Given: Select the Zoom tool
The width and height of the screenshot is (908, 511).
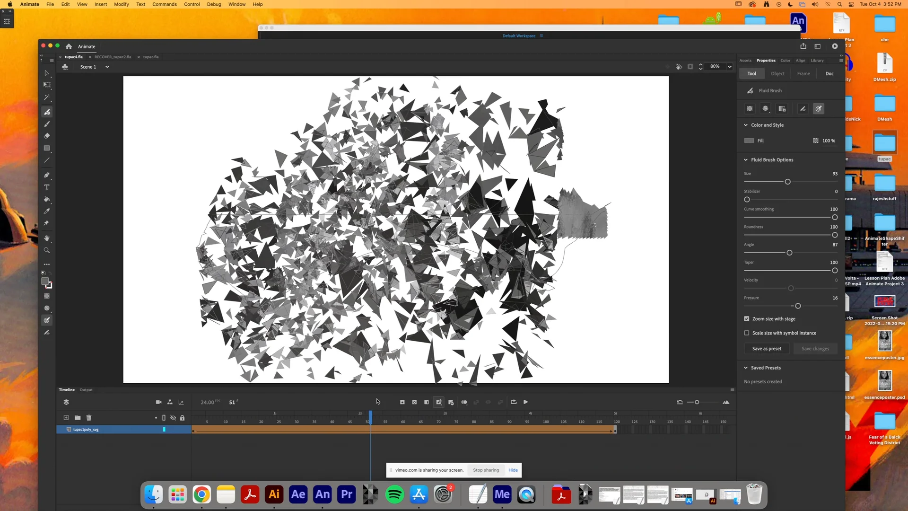Looking at the screenshot, I should (x=47, y=250).
